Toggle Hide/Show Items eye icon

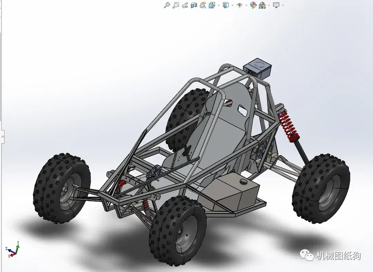[239, 5]
